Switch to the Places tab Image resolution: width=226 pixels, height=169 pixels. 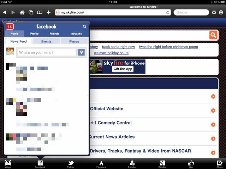[74, 42]
